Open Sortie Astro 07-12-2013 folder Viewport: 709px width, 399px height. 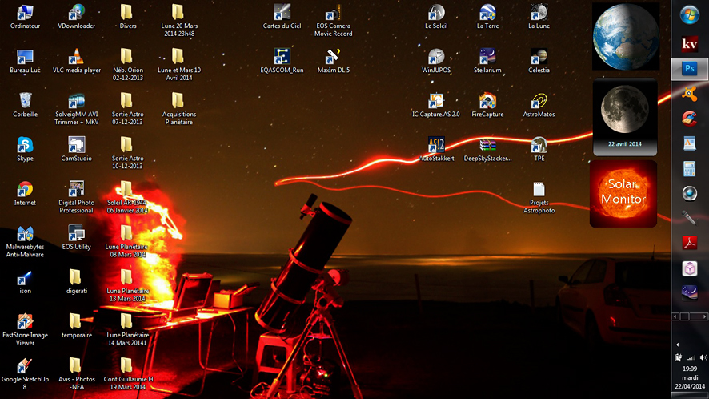tap(127, 109)
